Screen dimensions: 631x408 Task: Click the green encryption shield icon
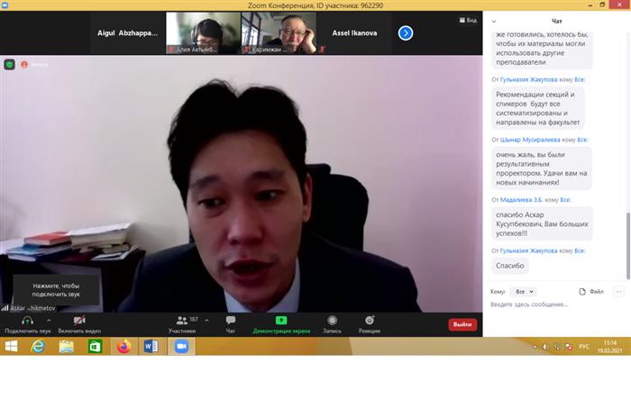coord(10,65)
